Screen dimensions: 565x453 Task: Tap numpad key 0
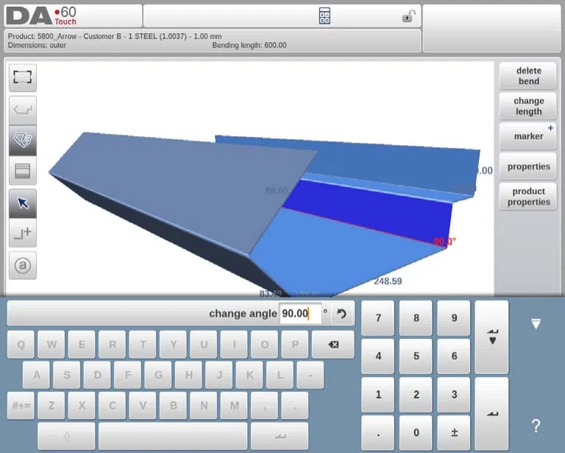[x=416, y=433]
